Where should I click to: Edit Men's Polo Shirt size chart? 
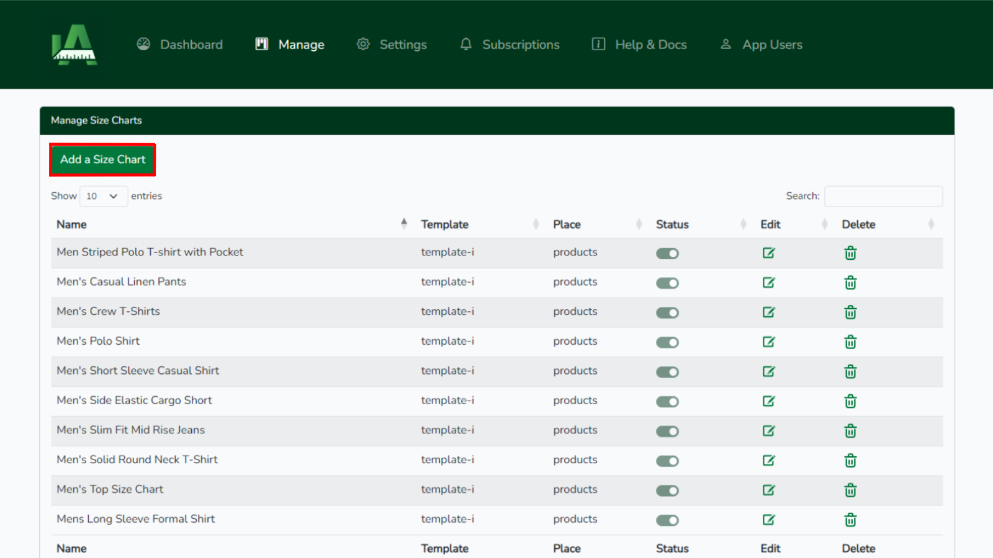(x=768, y=342)
